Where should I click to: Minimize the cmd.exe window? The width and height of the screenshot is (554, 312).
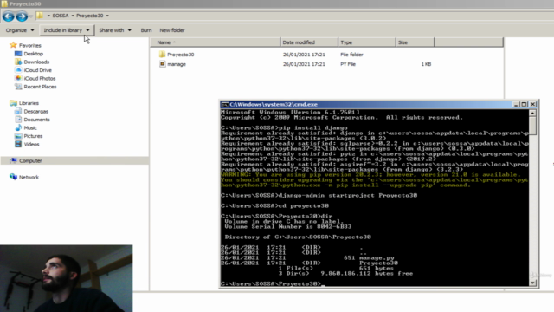(516, 104)
